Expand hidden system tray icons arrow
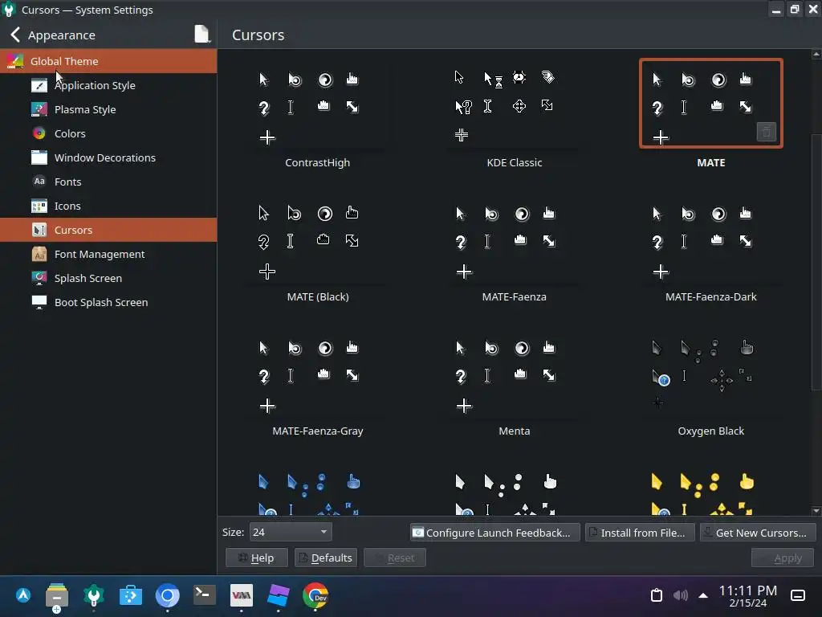822x617 pixels. pos(703,595)
